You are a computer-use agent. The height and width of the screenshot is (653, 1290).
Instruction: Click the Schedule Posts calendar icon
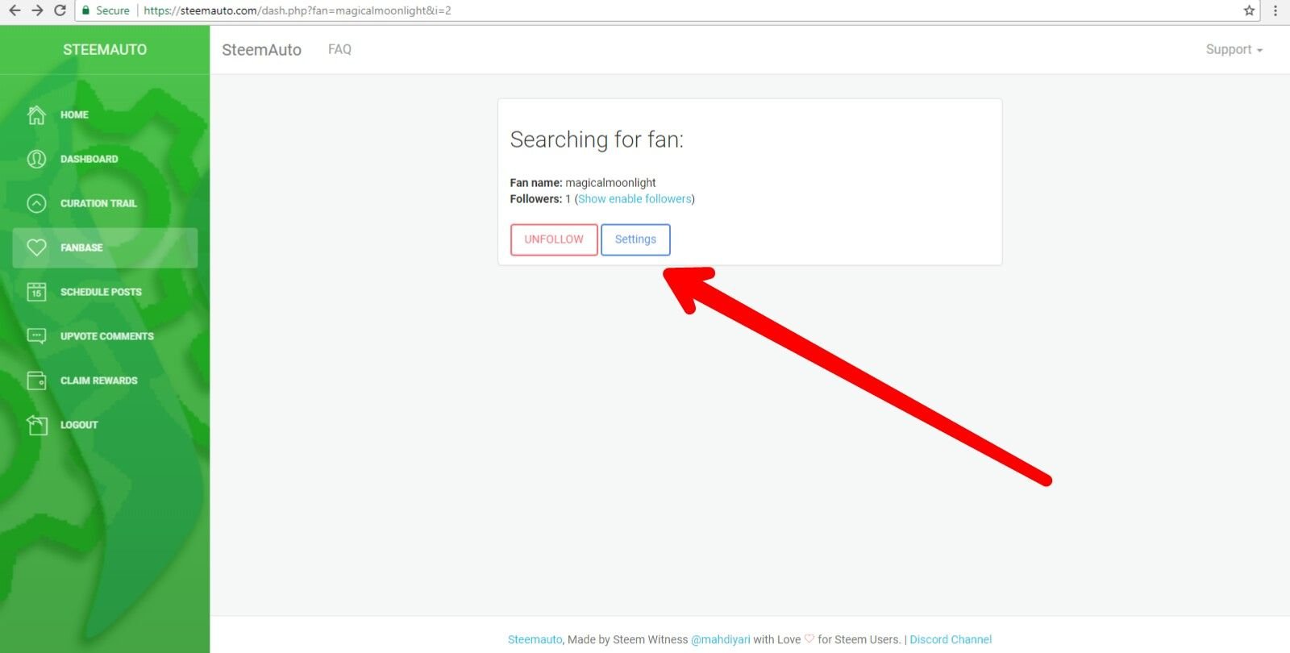36,292
